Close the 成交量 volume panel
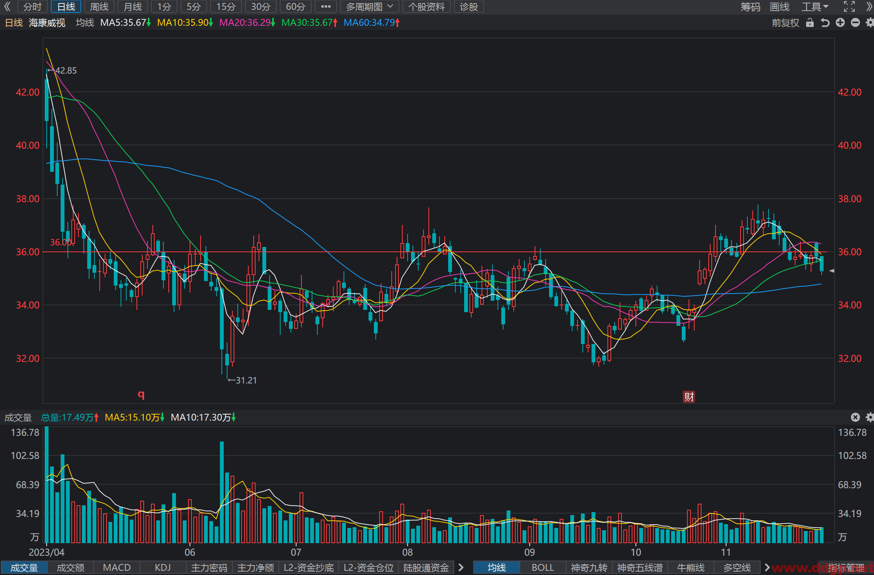The height and width of the screenshot is (575, 874). tap(855, 417)
